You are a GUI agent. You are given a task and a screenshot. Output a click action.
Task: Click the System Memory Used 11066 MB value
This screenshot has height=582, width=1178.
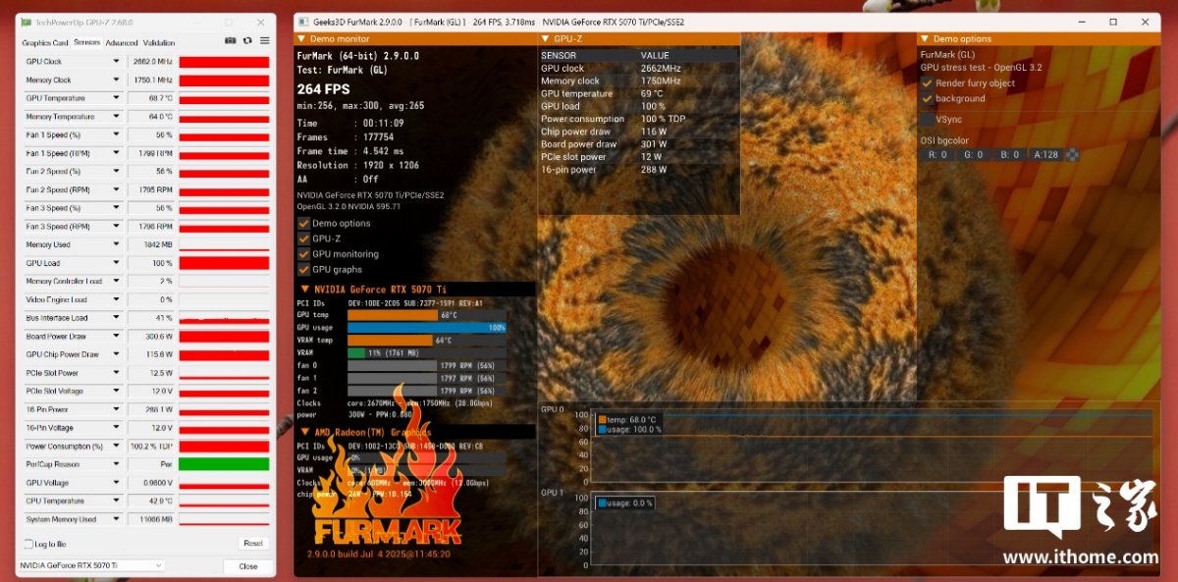point(150,519)
